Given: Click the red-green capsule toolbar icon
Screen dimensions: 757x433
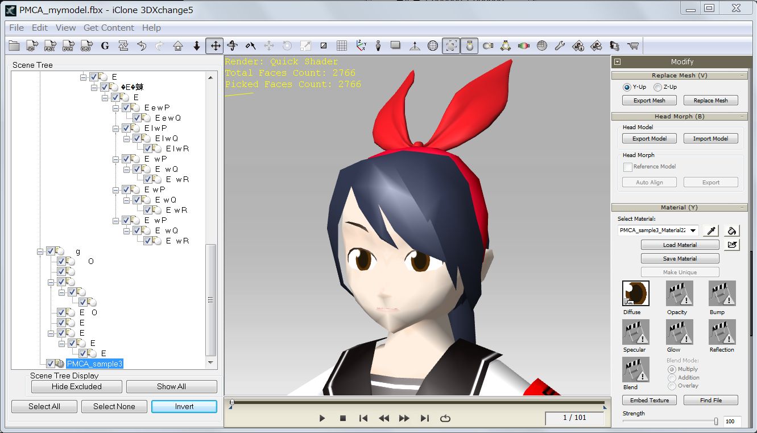Looking at the screenshot, I should (x=524, y=46).
